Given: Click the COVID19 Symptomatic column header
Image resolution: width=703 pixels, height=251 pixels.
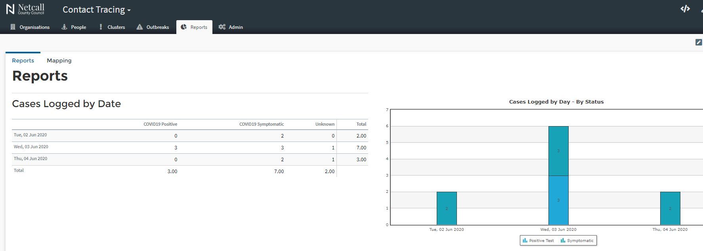Looking at the screenshot, I should tap(261, 124).
